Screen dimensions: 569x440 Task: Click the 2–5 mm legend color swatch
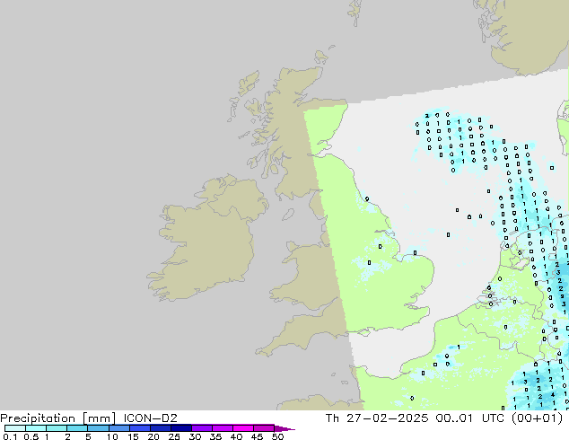tap(77, 428)
